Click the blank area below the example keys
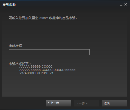The width and height of the screenshot is (130, 110). [x=65, y=85]
